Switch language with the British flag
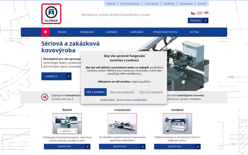The height and width of the screenshot is (155, 248). [x=199, y=13]
